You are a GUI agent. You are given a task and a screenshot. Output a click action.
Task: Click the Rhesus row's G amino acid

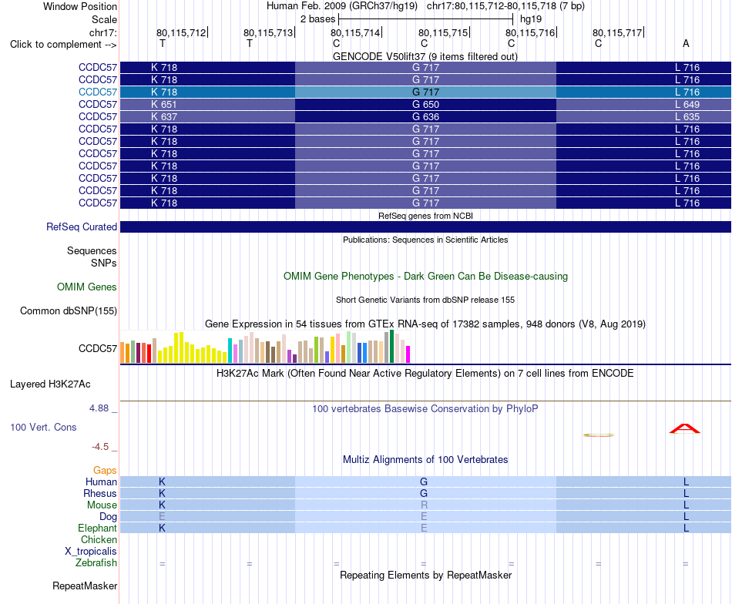coord(424,493)
